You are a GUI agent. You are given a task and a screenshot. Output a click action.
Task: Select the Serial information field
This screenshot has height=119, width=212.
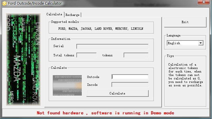pyautogui.click(x=112, y=46)
